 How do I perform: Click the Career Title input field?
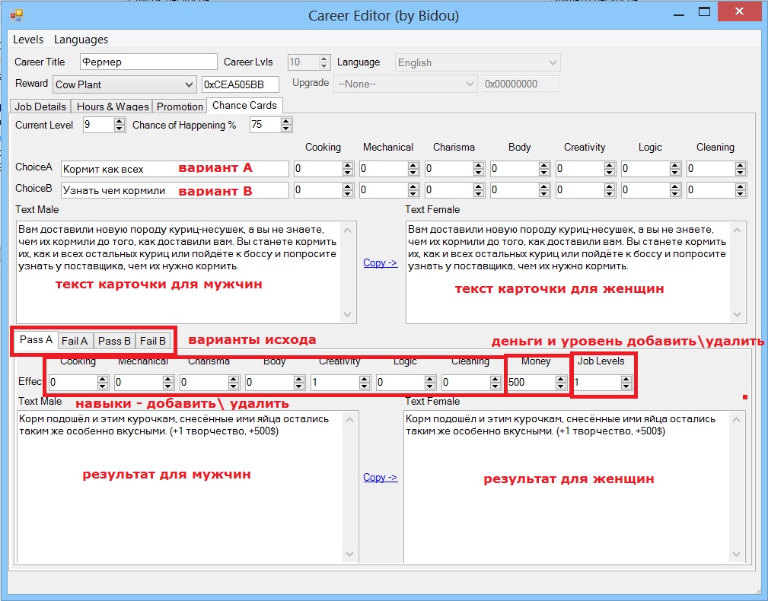tap(148, 62)
